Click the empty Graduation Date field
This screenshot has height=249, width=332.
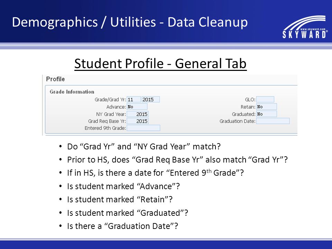click(273, 121)
